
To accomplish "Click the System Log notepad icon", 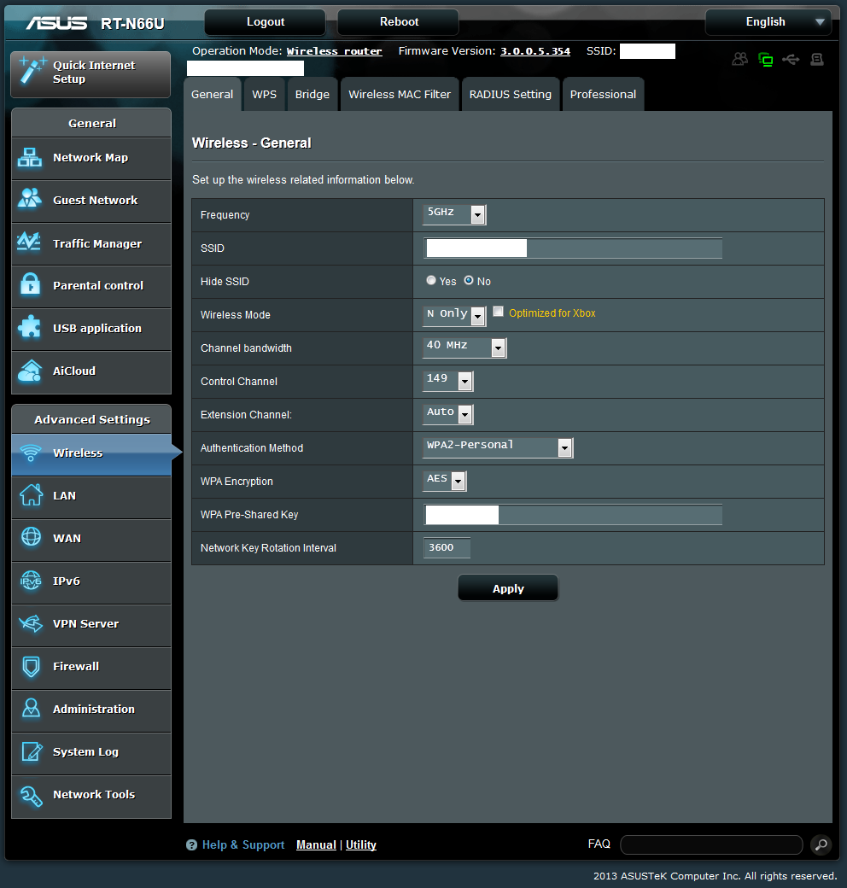I will point(32,751).
